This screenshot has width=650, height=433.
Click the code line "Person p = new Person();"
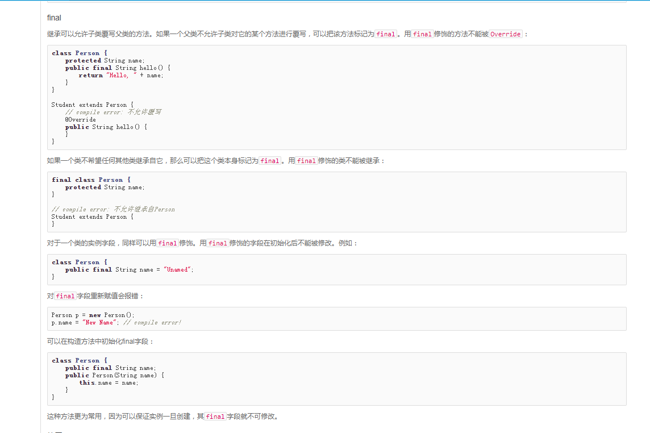93,315
